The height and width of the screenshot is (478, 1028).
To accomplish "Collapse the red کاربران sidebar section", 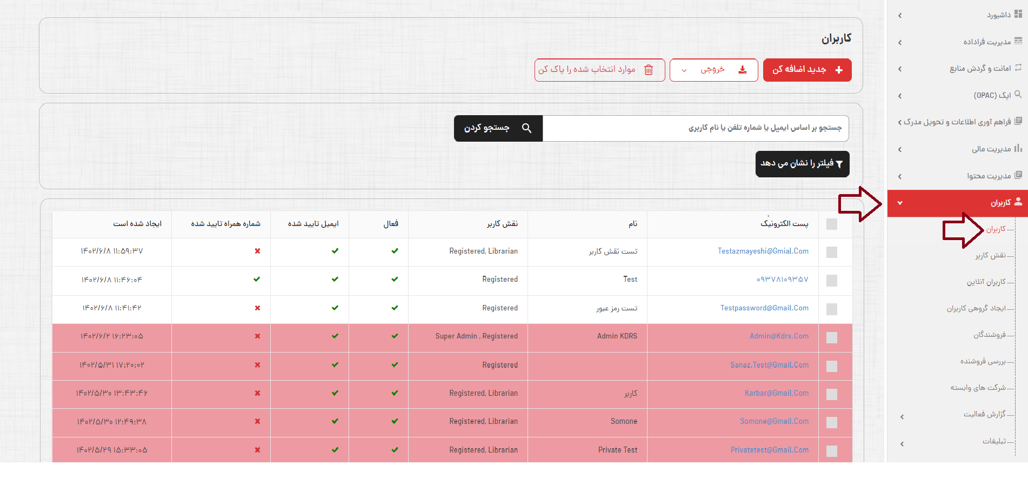I will (900, 203).
